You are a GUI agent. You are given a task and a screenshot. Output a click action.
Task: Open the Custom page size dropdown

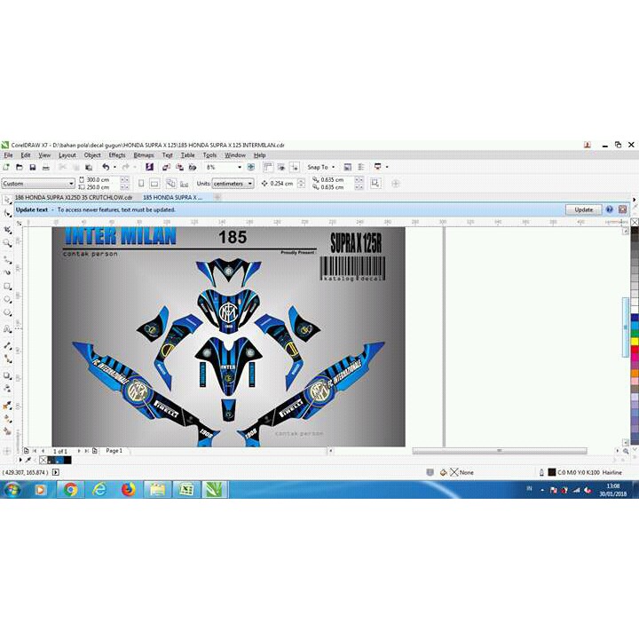[x=38, y=184]
